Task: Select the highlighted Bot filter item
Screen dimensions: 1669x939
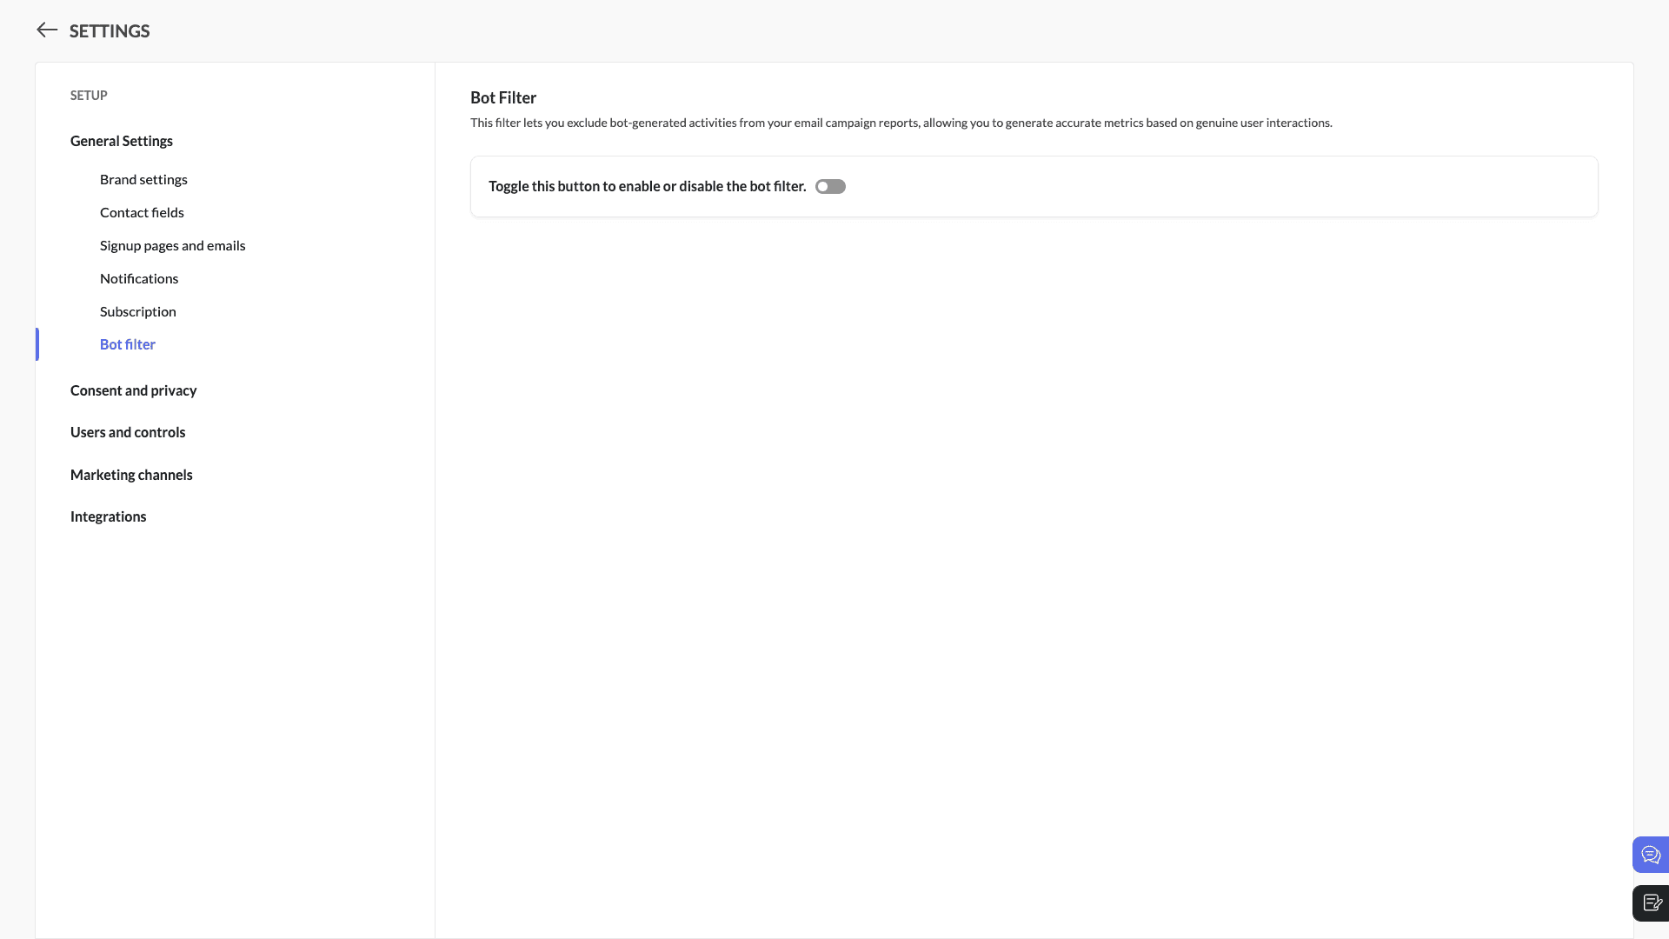Action: pyautogui.click(x=128, y=344)
